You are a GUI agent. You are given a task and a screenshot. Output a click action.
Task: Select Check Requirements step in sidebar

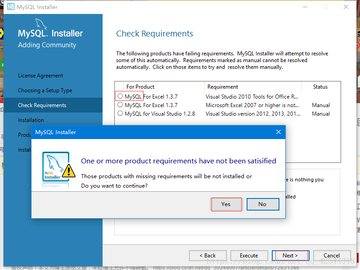tap(53, 105)
